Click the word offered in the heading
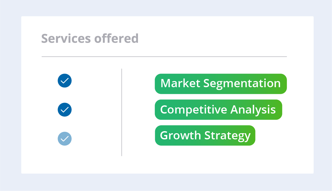332x191 pixels. 116,38
